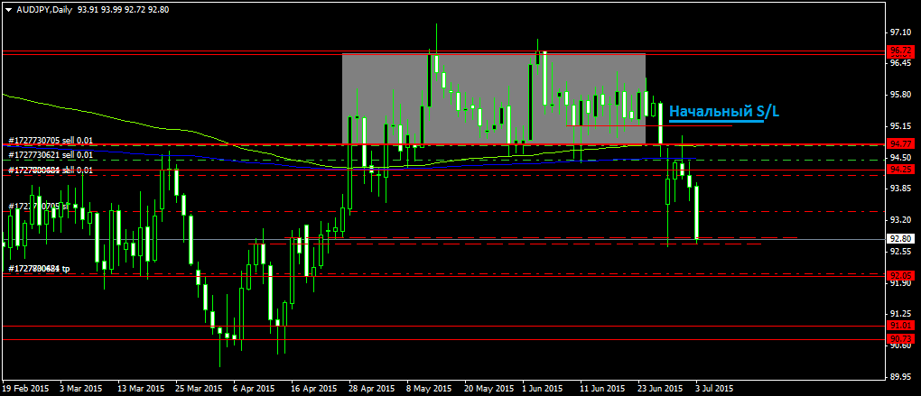
Task: Select the short red line under Начальный S/L
Action: 649,125
